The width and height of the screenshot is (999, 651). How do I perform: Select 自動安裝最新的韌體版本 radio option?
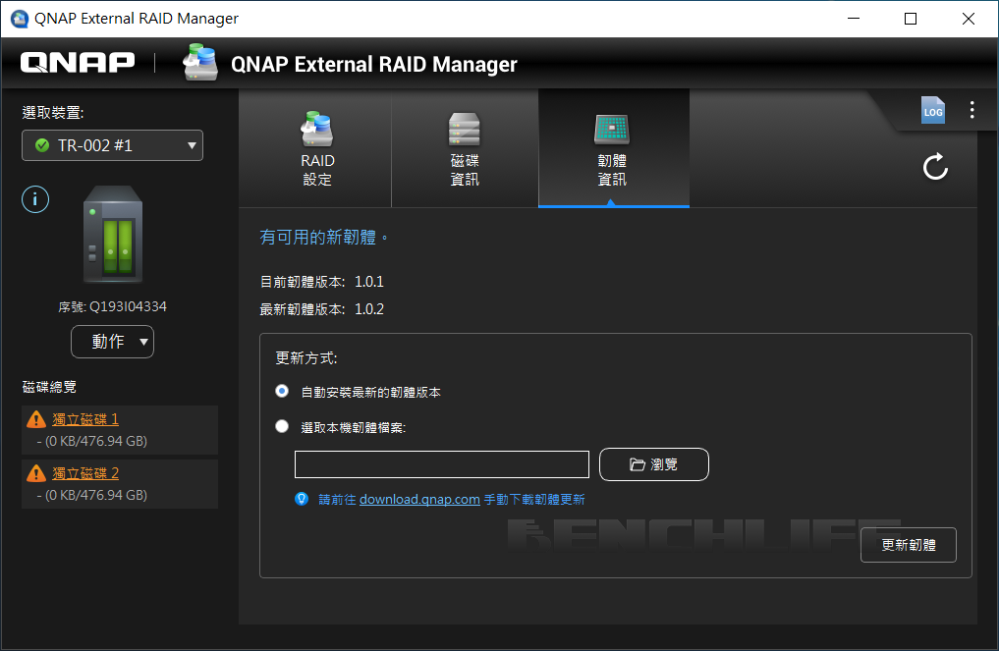(282, 391)
